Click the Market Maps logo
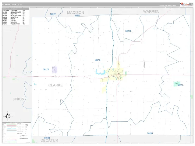 (x=185, y=4)
